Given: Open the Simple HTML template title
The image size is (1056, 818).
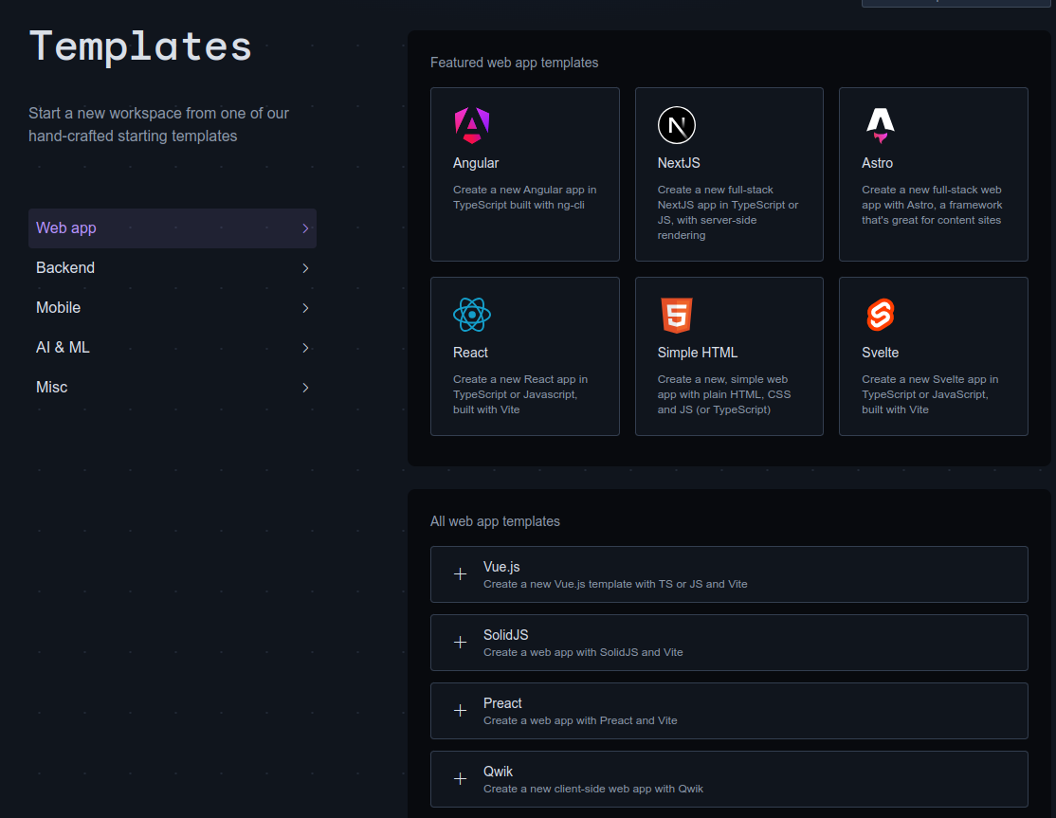Looking at the screenshot, I should [x=697, y=353].
